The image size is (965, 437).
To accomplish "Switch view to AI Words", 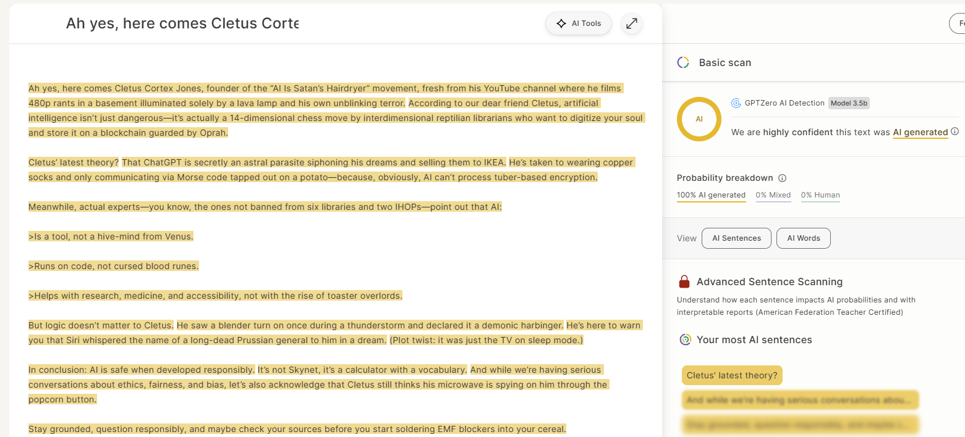I will [x=804, y=238].
